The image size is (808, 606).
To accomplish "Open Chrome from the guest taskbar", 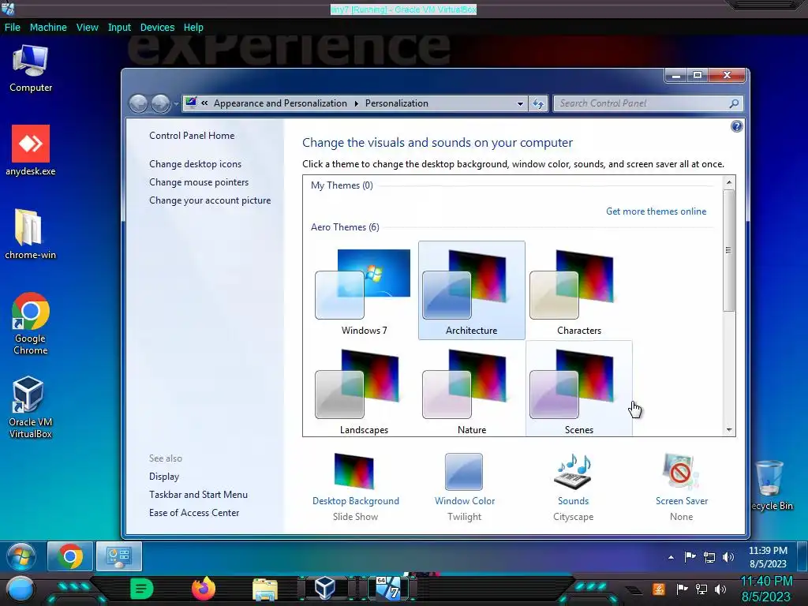I will pos(70,556).
